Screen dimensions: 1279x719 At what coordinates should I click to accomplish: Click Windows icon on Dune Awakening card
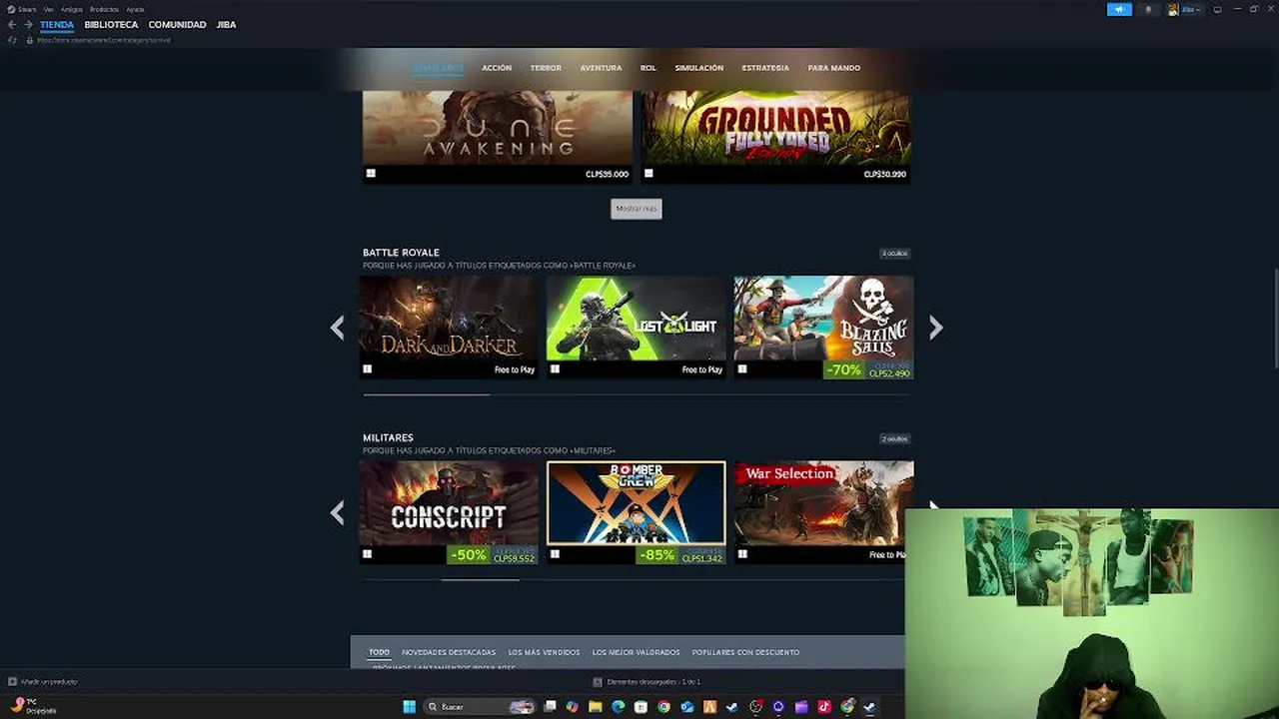pyautogui.click(x=371, y=174)
